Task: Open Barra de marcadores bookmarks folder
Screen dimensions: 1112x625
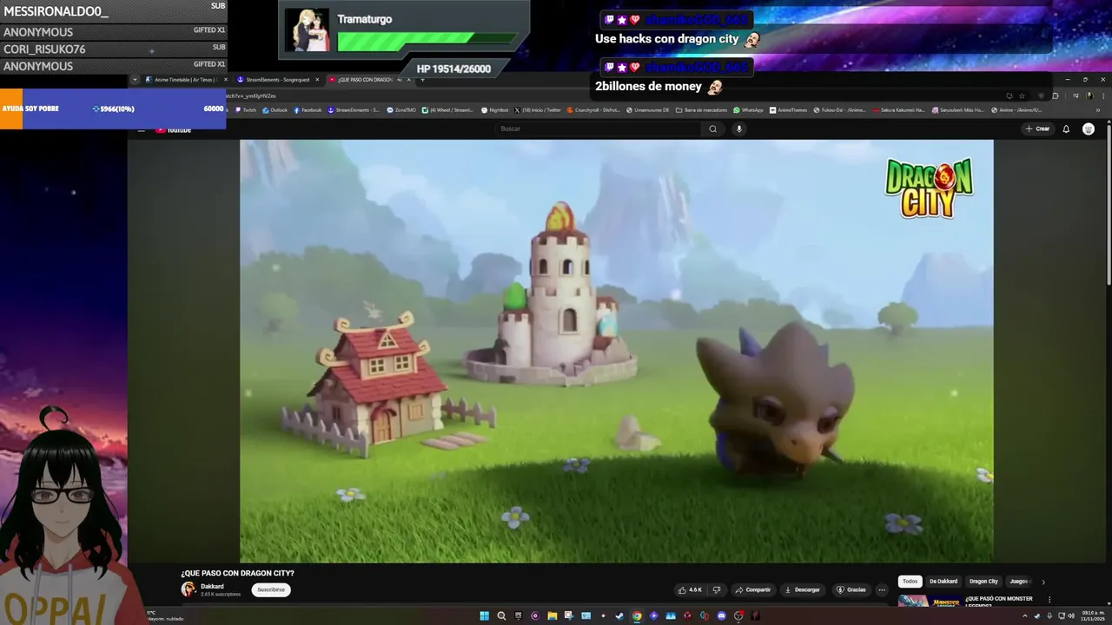Action: [x=701, y=110]
